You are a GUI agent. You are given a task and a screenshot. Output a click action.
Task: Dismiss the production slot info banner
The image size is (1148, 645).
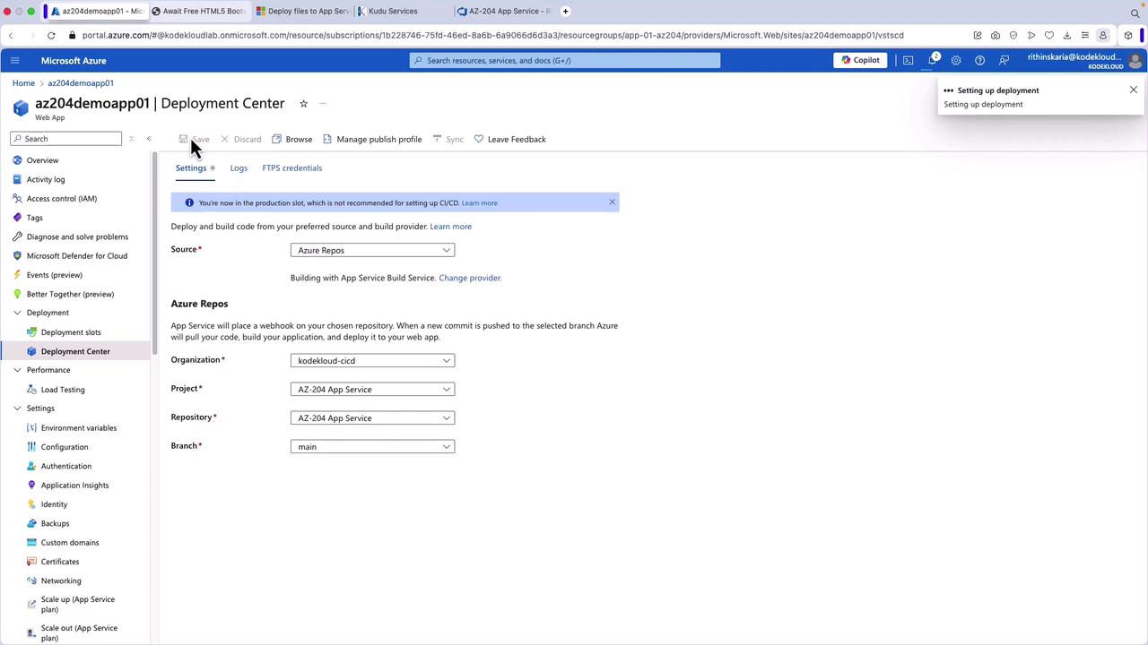612,202
